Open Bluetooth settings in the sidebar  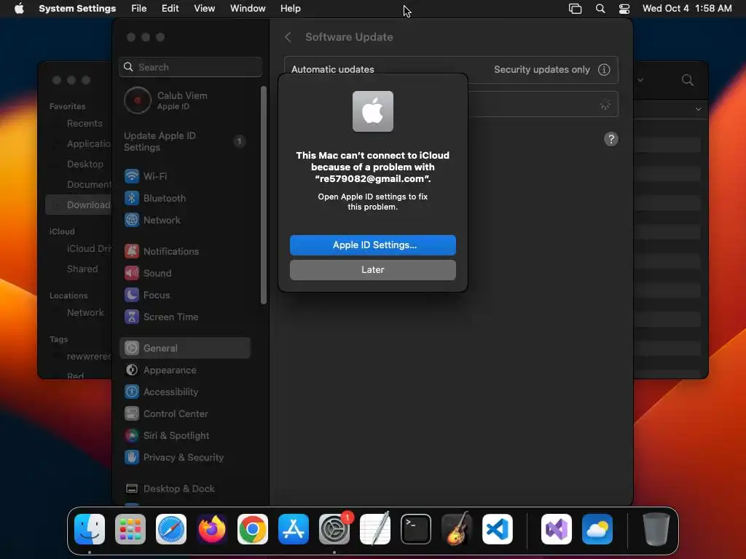(x=184, y=198)
